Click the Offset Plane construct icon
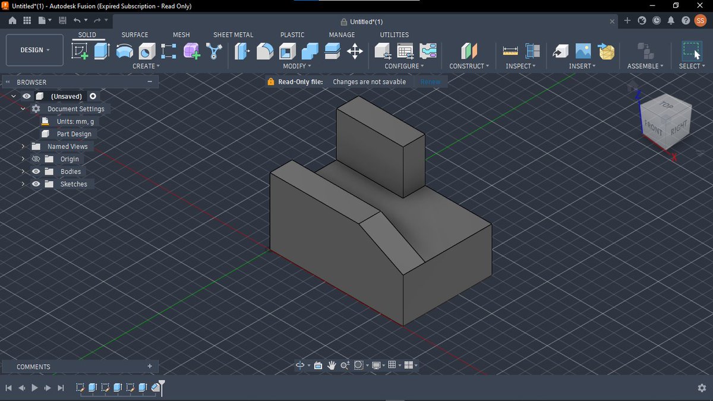713x401 pixels. click(x=469, y=51)
